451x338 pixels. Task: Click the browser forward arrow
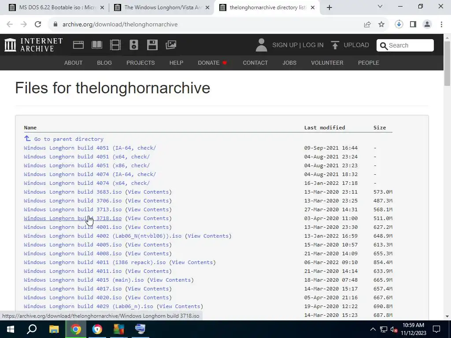click(24, 25)
